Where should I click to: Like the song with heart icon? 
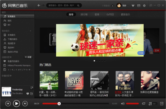click(x=28, y=94)
